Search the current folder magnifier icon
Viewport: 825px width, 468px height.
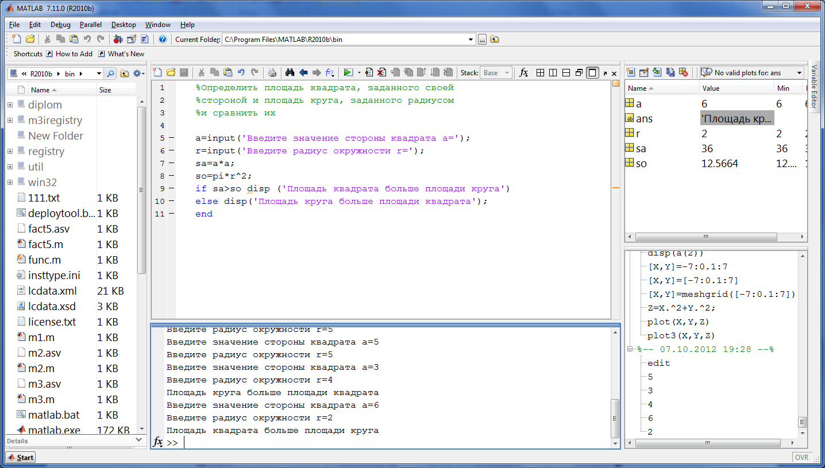coord(110,74)
